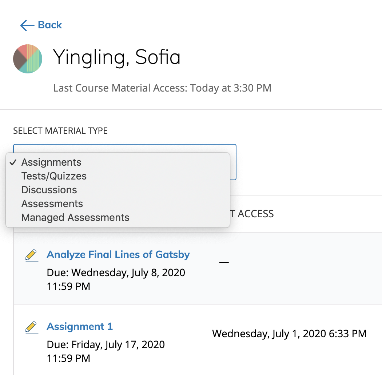This screenshot has width=382, height=375.
Task: Click the Yingling, Sofia name heading
Action: pyautogui.click(x=117, y=57)
